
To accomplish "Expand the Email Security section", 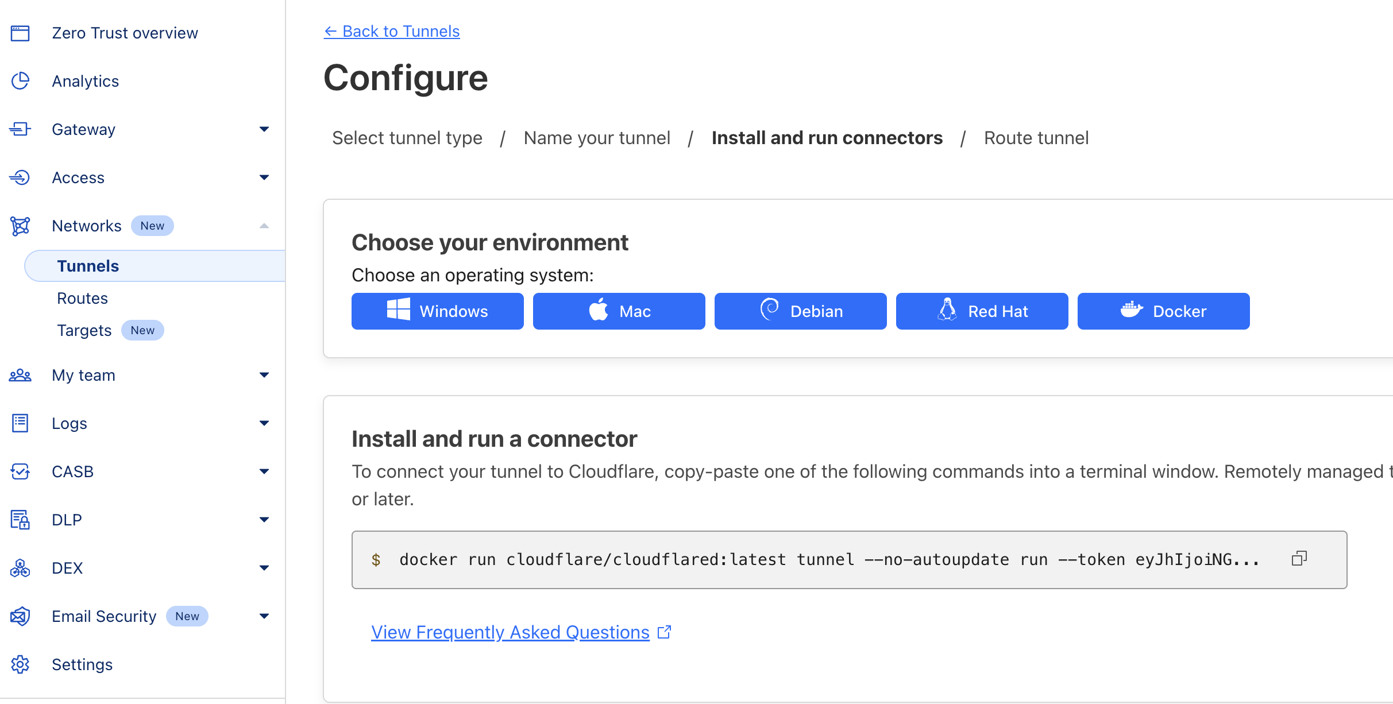I will [x=264, y=616].
